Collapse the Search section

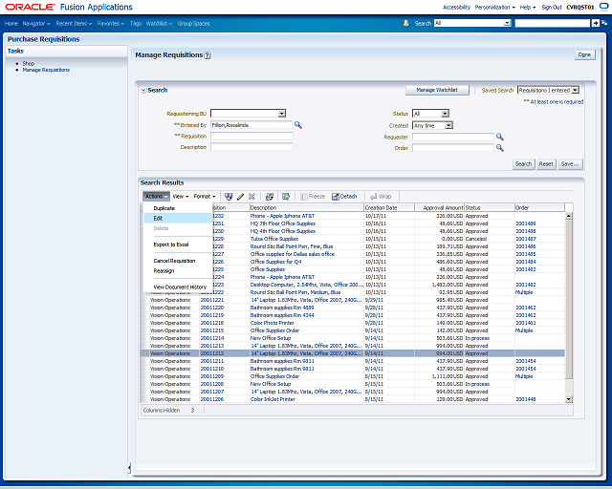tap(143, 91)
